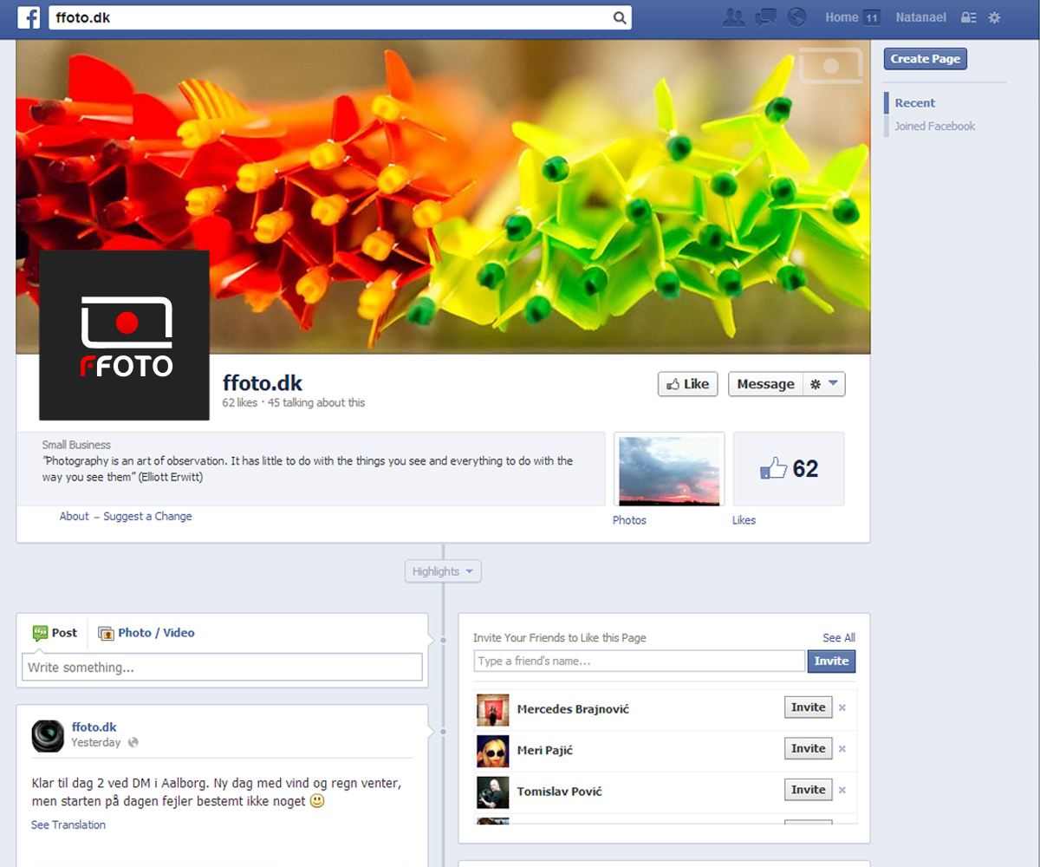
Task: Click the Facebook logo icon
Action: tap(29, 17)
